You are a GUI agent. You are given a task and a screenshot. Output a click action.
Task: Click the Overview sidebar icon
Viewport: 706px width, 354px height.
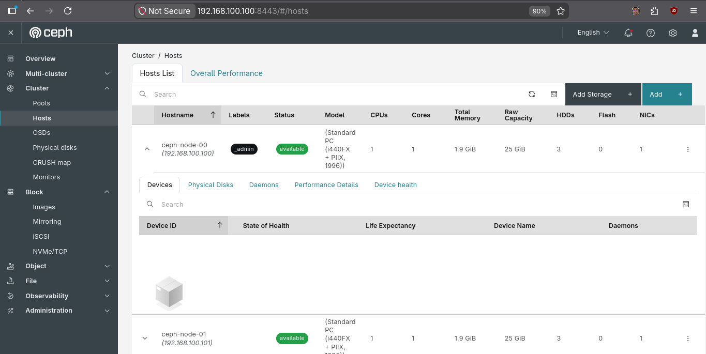pos(10,58)
